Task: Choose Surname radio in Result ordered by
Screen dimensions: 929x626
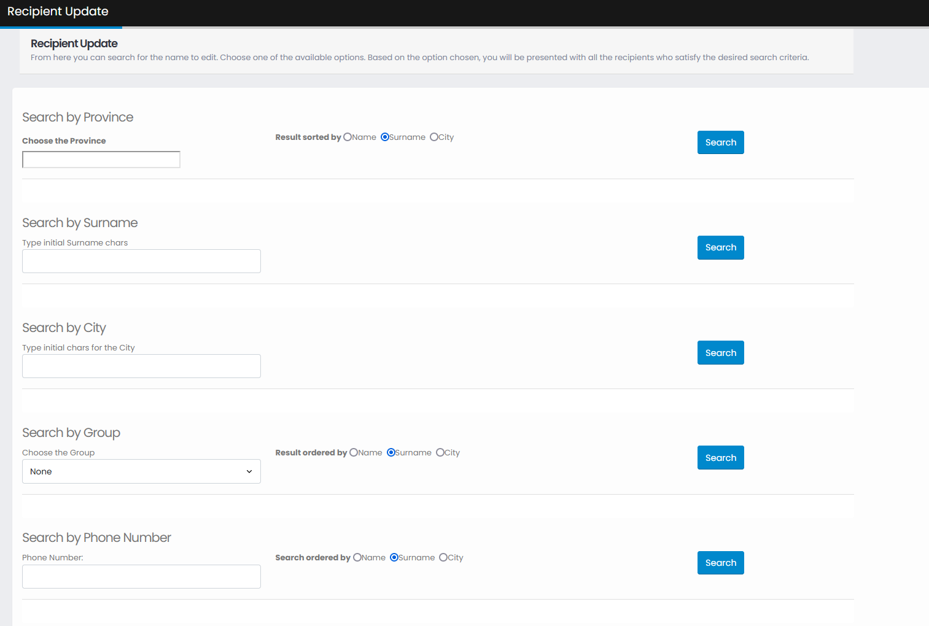Action: tap(391, 453)
